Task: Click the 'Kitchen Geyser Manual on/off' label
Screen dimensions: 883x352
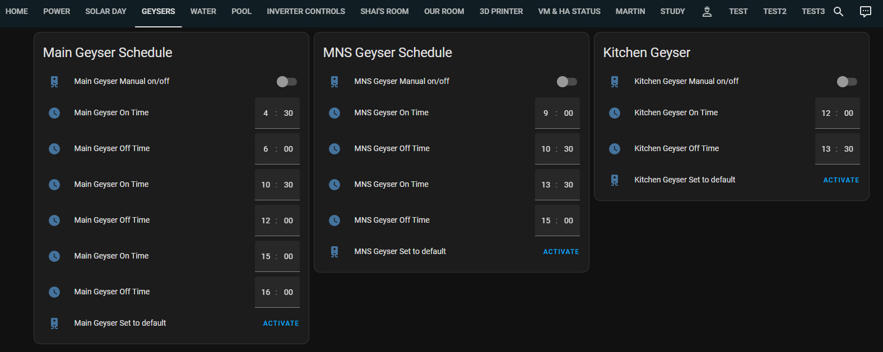Action: coord(686,81)
